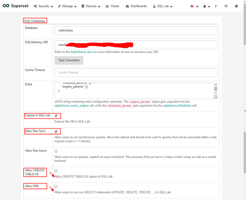This screenshot has height=200, width=246.
Task: Expand the Security dropdown menu
Action: click(44, 6)
